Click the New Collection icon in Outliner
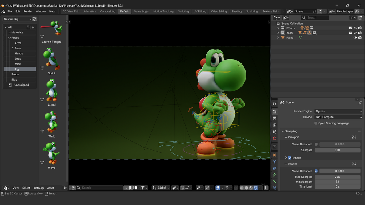 [360, 17]
